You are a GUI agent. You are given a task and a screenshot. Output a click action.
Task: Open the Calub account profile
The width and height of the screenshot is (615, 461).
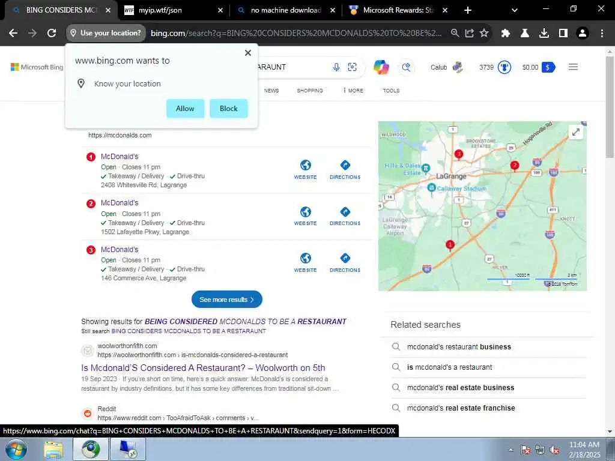[x=447, y=67]
